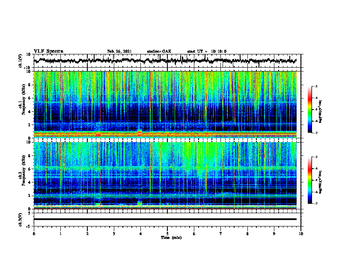Click the "-5" tick on the ch.3(V) axis

point(29,226)
